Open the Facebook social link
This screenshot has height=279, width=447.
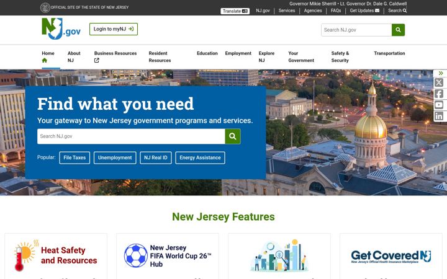[439, 94]
